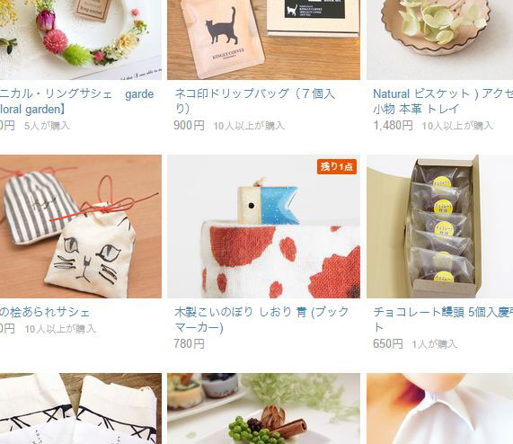513x444 pixels.
Task: Click the 650円 price for chocolate manju
Action: click(x=388, y=344)
